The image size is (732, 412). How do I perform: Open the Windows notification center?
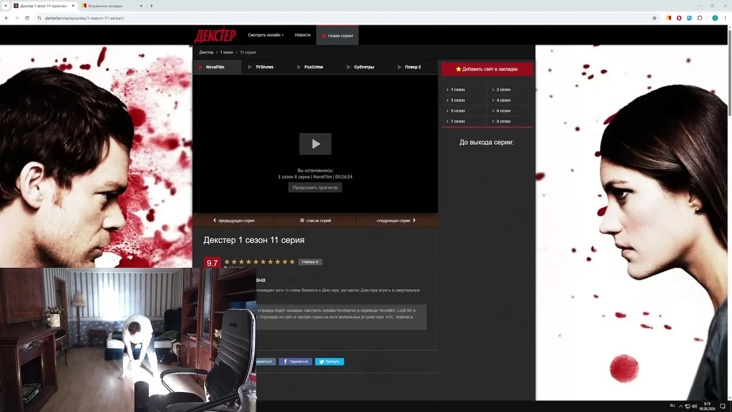click(x=723, y=406)
